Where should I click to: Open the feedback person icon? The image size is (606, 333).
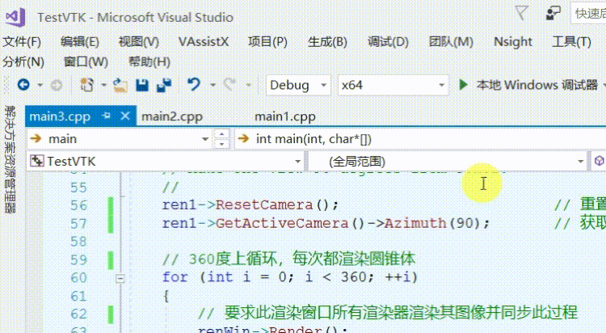(553, 14)
